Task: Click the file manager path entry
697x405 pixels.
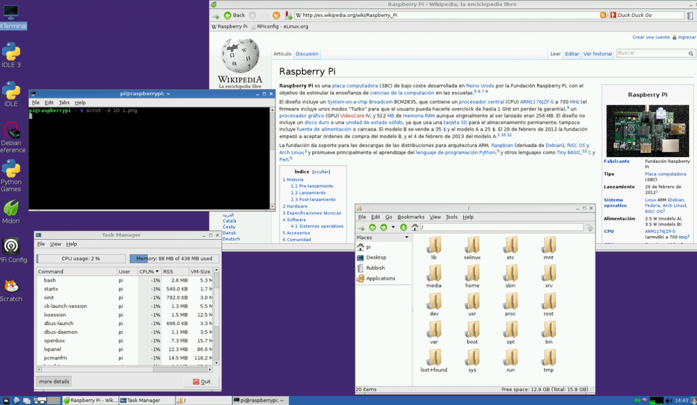Action: click(x=502, y=228)
